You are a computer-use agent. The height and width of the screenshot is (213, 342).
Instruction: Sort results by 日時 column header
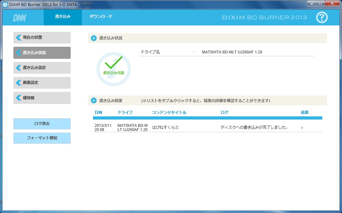coord(98,112)
